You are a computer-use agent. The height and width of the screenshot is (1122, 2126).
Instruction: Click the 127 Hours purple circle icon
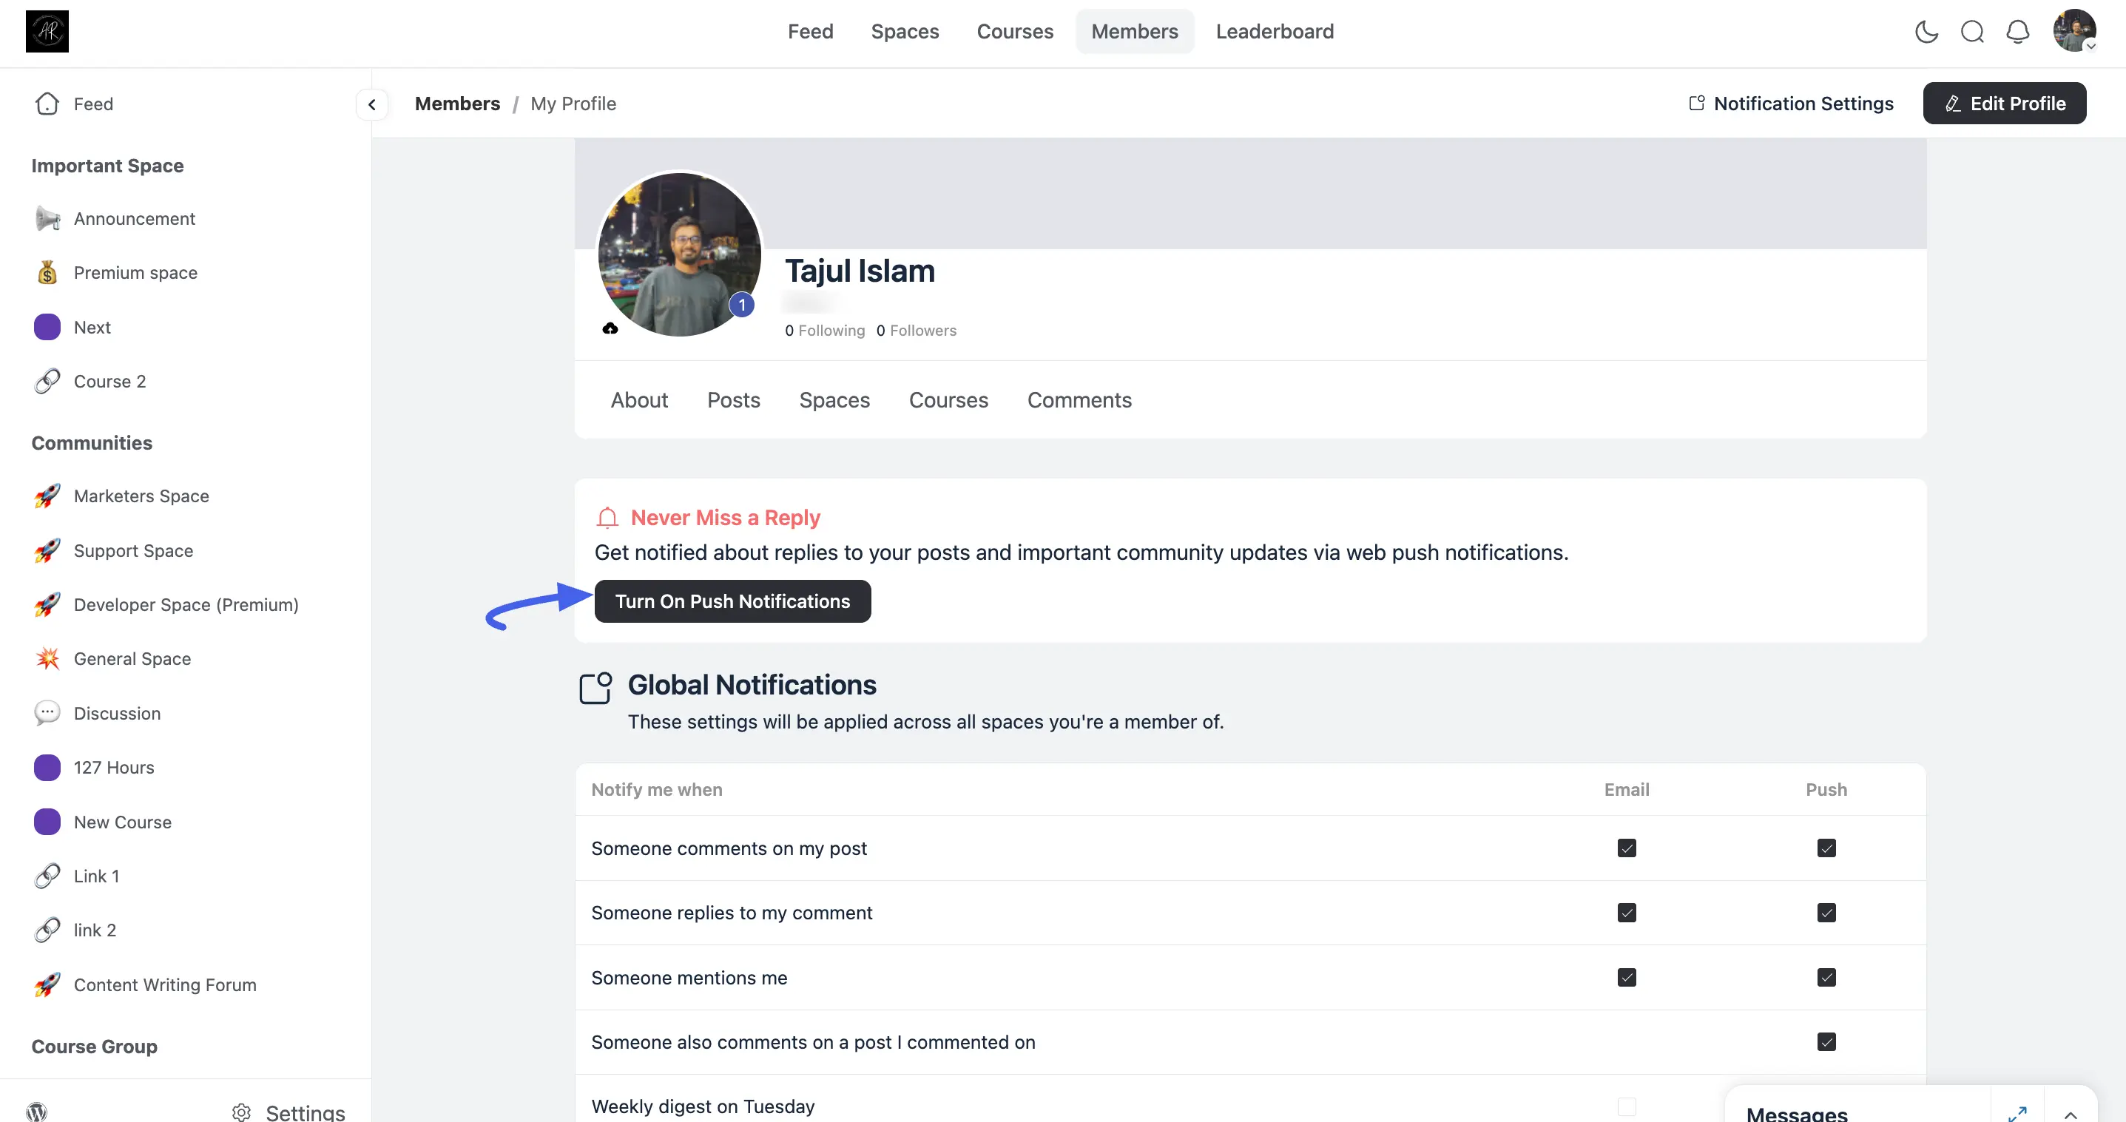click(47, 767)
